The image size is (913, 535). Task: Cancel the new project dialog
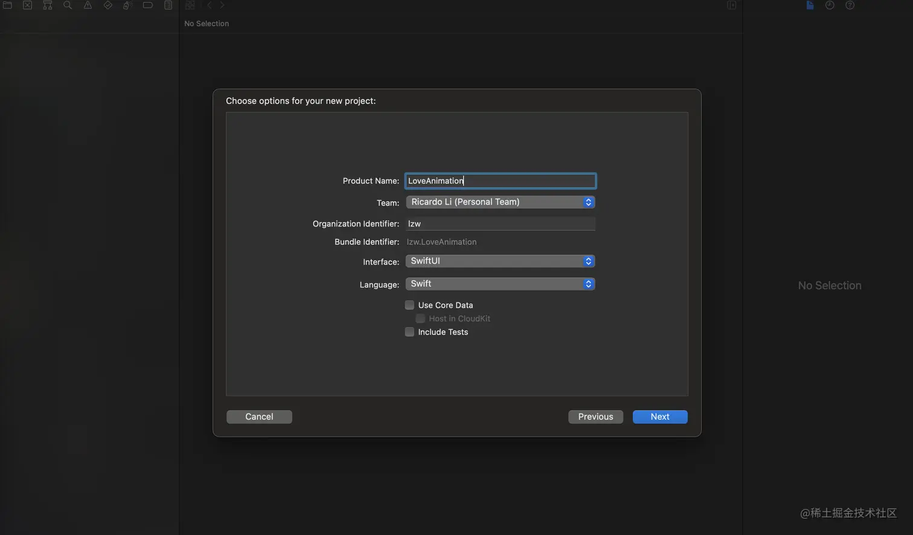pyautogui.click(x=259, y=417)
